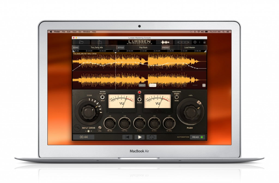Flip the Monitoring Stereo/Mono switch
279x183 pixels.
(176, 97)
